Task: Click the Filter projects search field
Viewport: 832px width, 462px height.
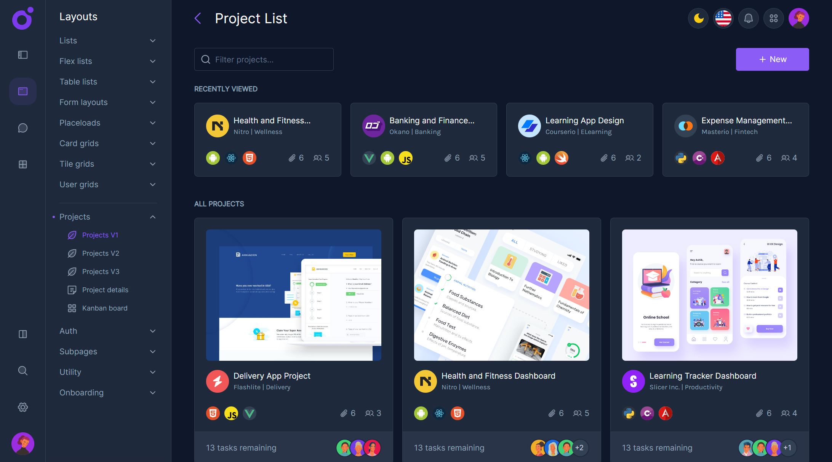Action: (x=264, y=59)
